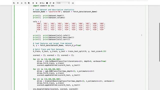Interrupt the kernel with the stop icon
The height and width of the screenshot is (90, 160).
tap(47, 3)
